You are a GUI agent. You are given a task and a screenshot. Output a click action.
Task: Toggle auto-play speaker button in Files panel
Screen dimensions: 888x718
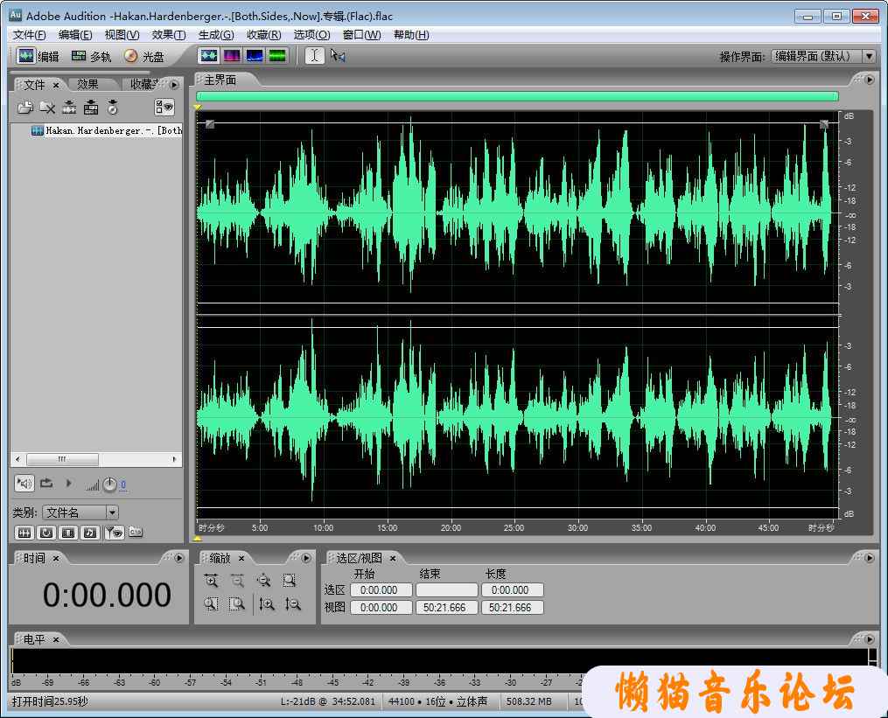[24, 484]
